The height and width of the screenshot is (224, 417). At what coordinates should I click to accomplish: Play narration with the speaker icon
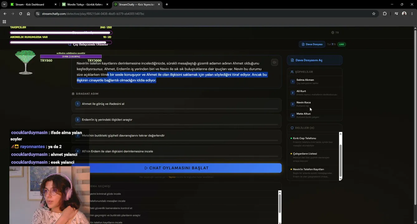(274, 62)
